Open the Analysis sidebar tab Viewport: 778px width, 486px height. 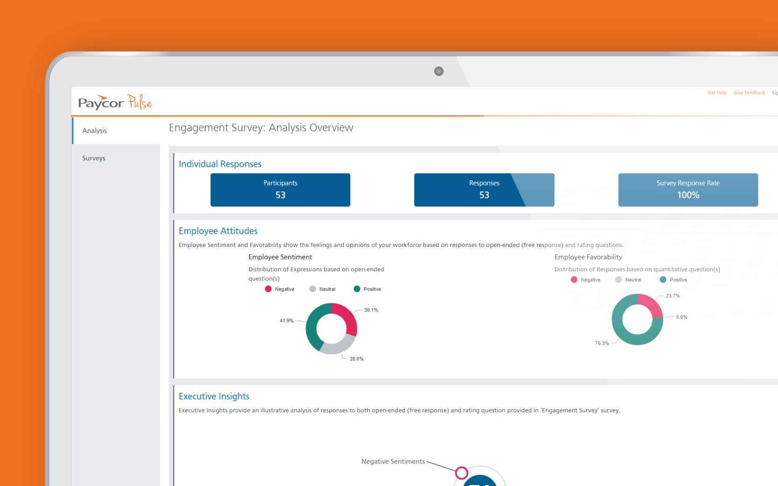[116, 130]
